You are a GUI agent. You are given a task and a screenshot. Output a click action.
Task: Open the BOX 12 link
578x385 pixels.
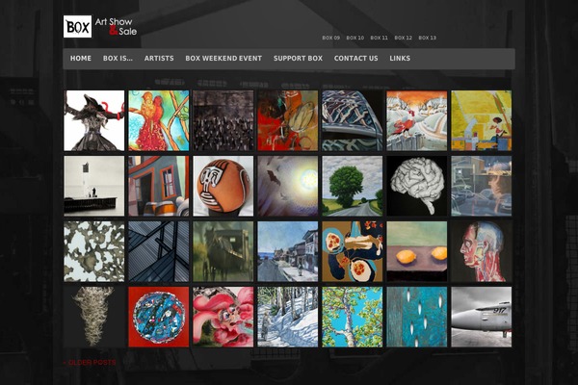pos(404,38)
